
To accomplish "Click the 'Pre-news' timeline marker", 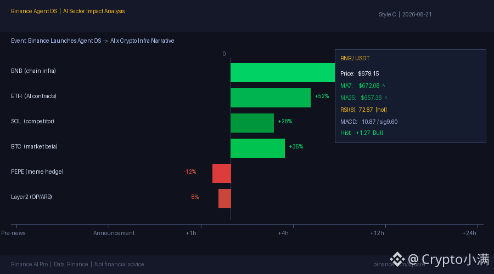I will [x=13, y=233].
